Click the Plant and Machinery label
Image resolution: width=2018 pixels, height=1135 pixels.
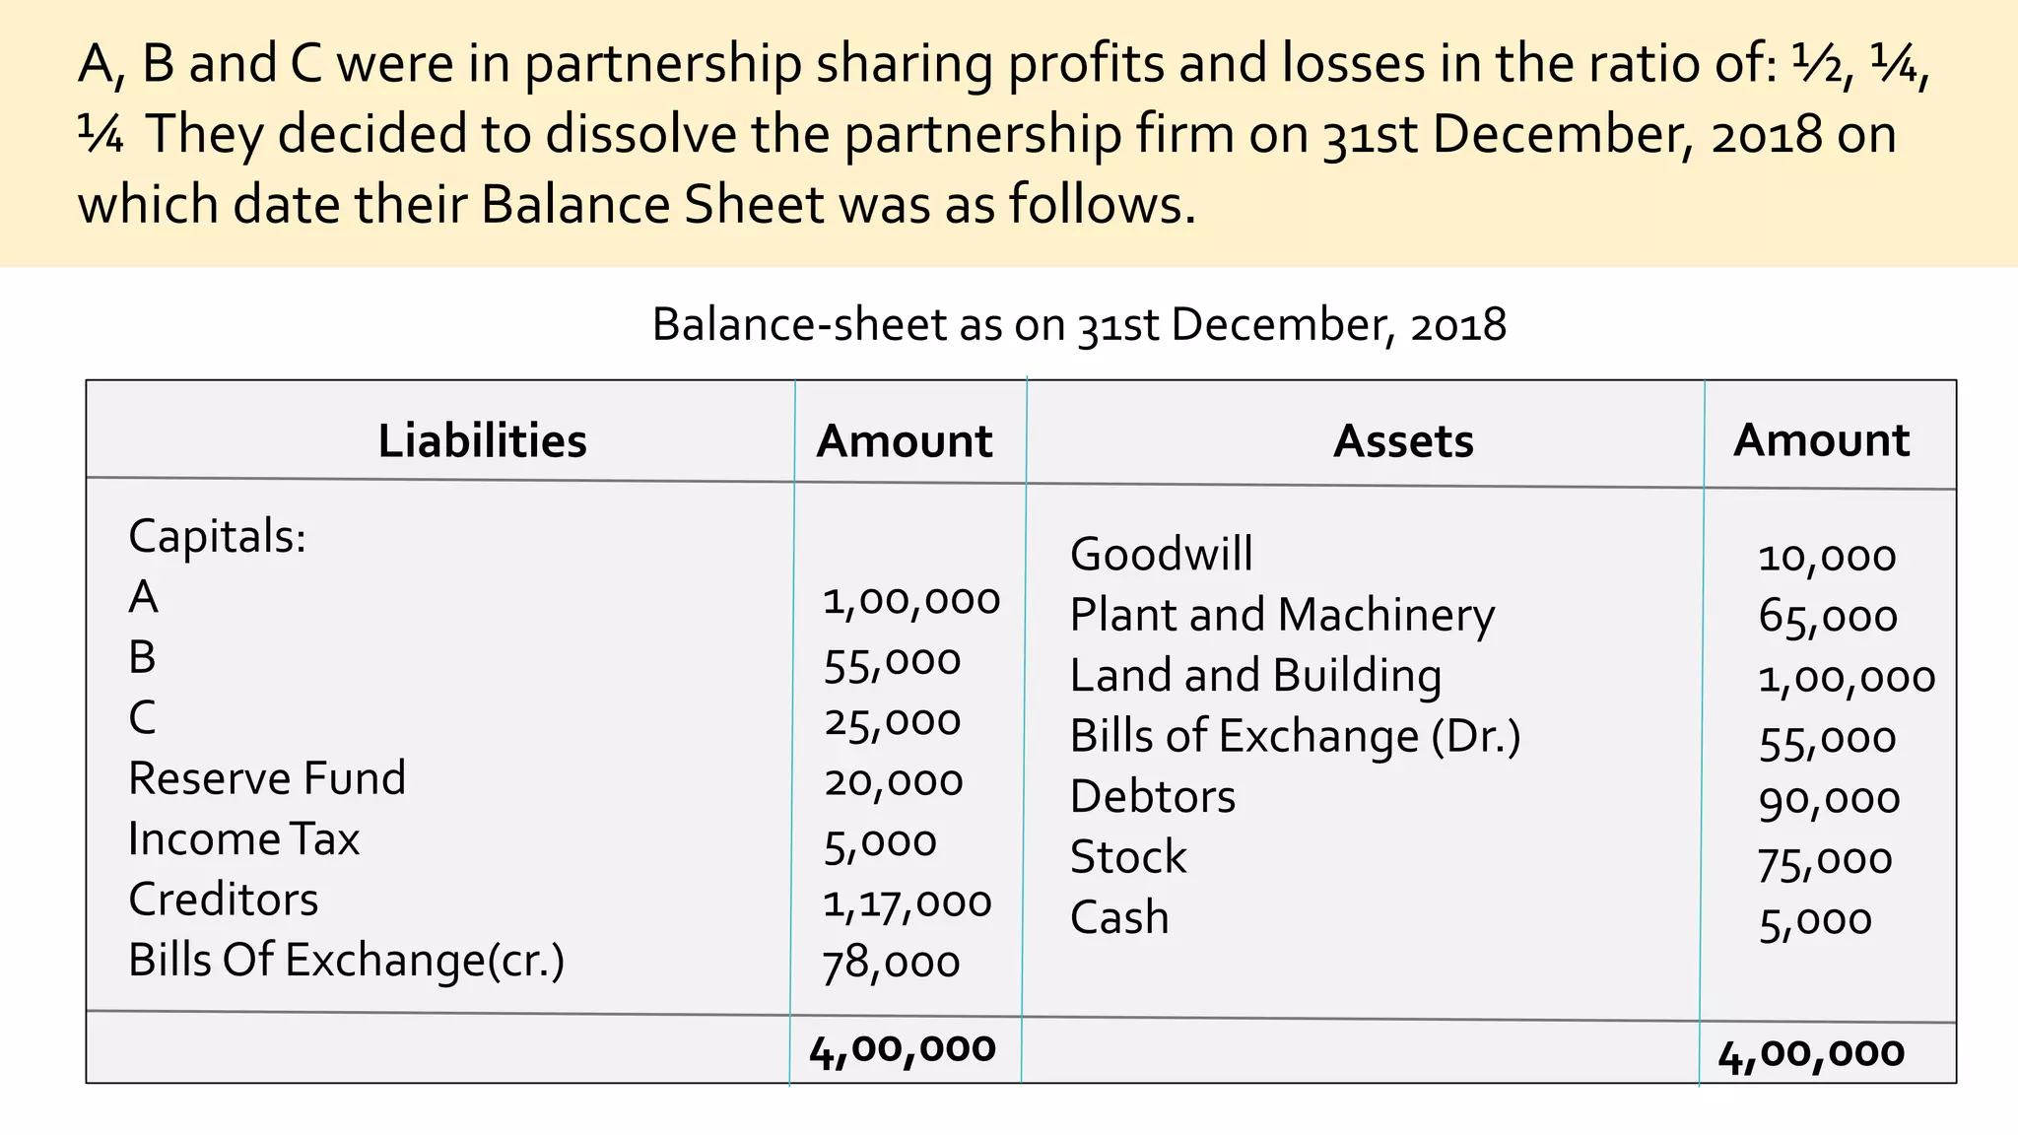[1282, 616]
